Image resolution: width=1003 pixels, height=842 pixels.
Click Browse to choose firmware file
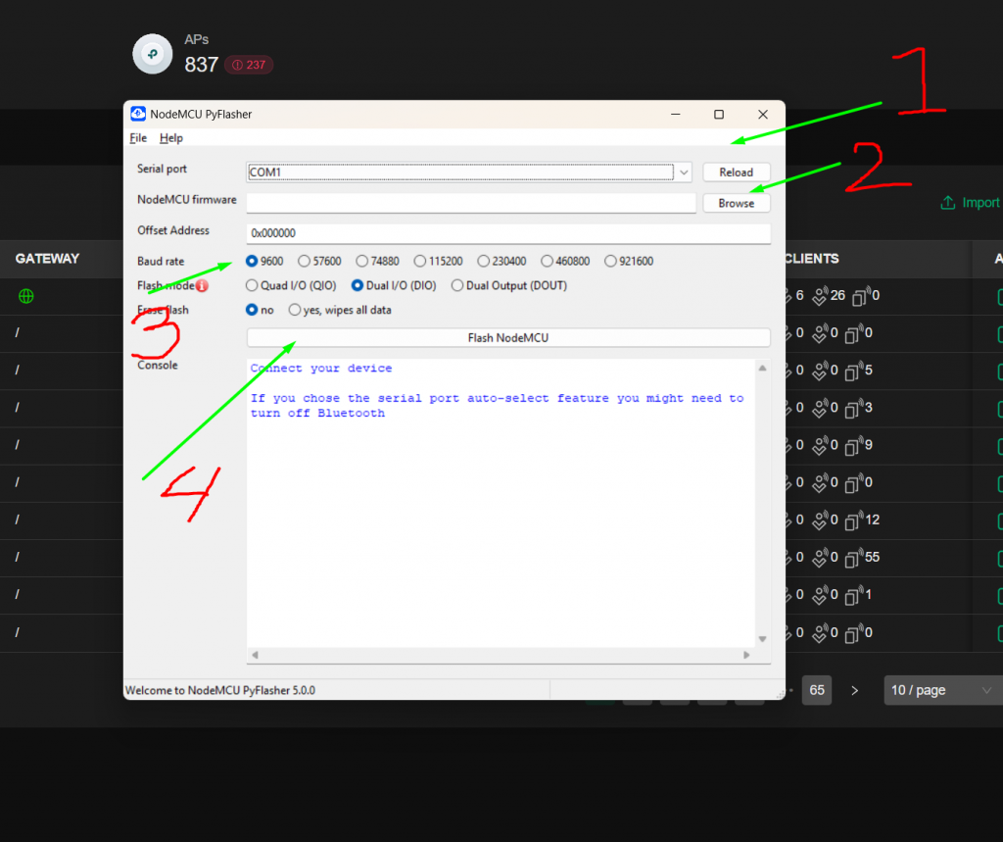point(736,203)
